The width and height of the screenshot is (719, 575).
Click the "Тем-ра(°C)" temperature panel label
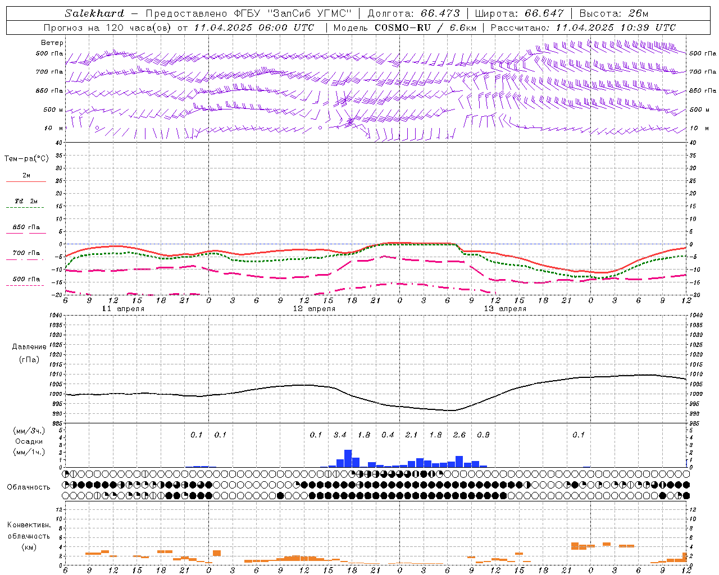click(26, 159)
